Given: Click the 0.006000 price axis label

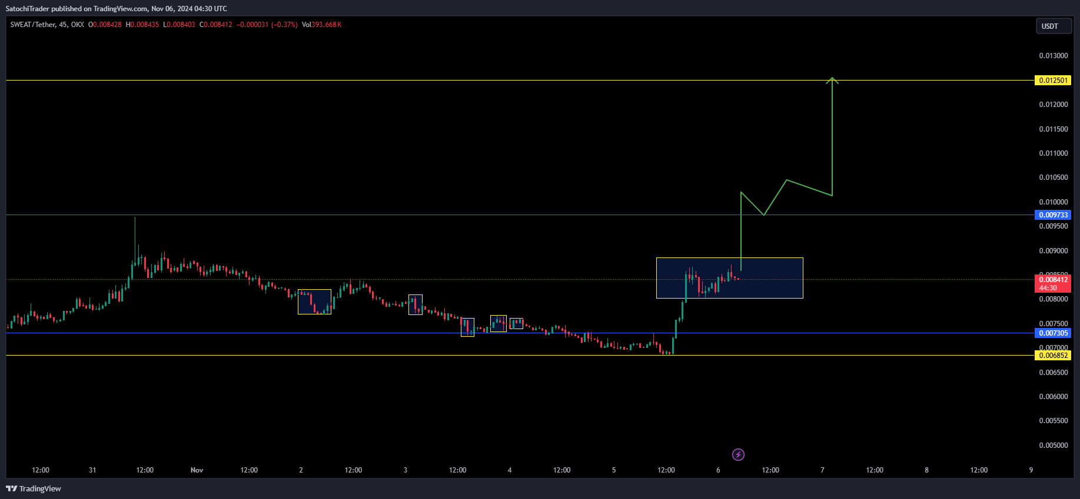Looking at the screenshot, I should [1053, 397].
